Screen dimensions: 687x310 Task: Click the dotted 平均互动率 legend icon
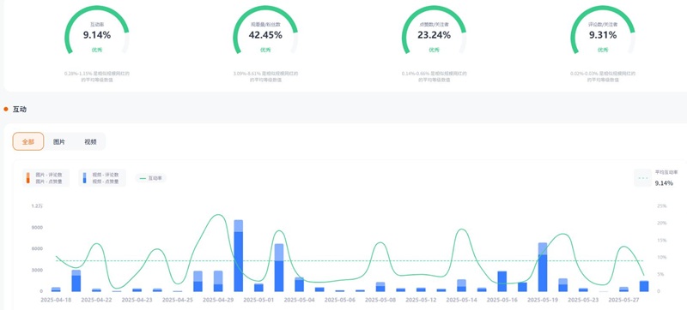click(643, 178)
